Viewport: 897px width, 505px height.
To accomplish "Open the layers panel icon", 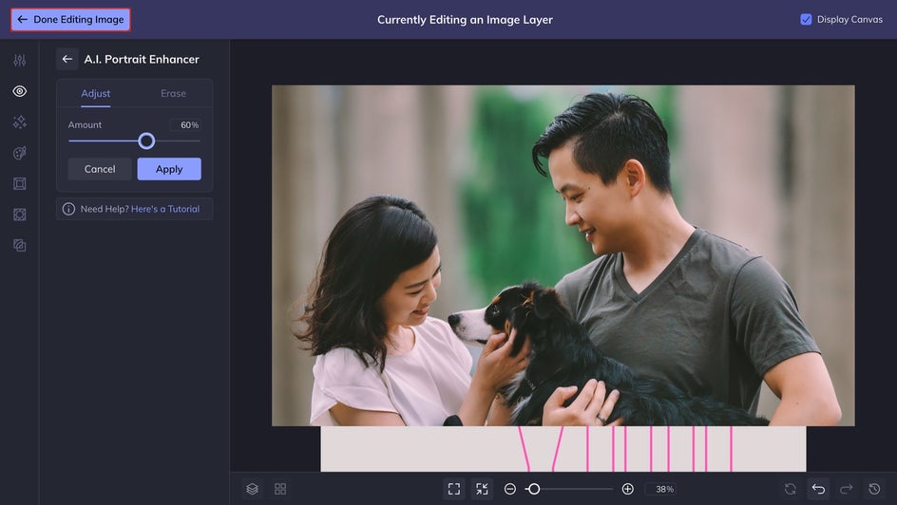I will 253,489.
